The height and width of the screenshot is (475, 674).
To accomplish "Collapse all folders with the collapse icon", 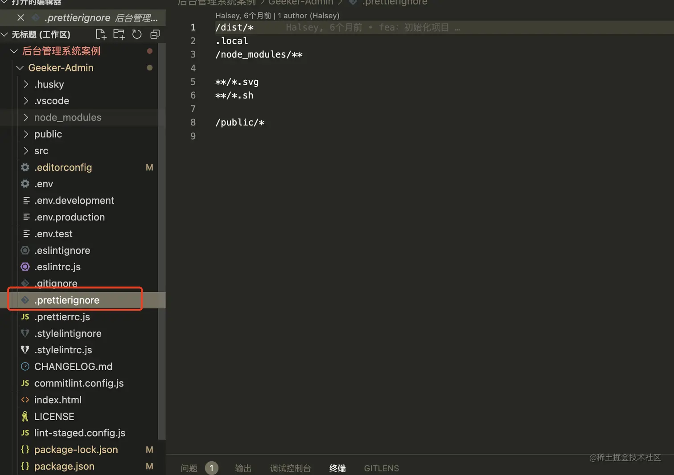I will click(x=155, y=34).
